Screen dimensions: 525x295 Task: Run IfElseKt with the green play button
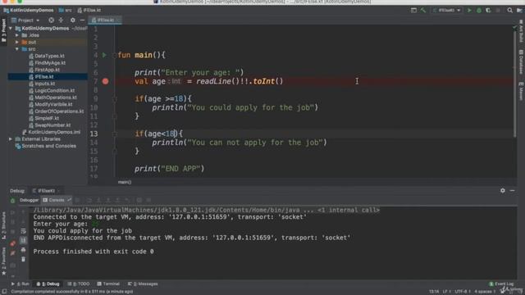(x=469, y=11)
